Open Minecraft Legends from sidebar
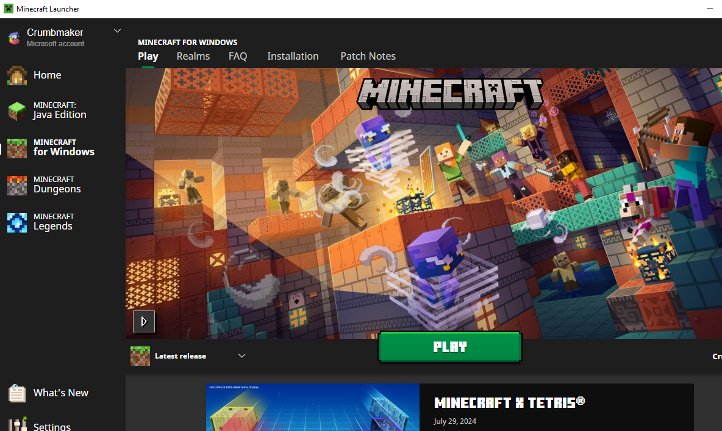 pyautogui.click(x=54, y=222)
